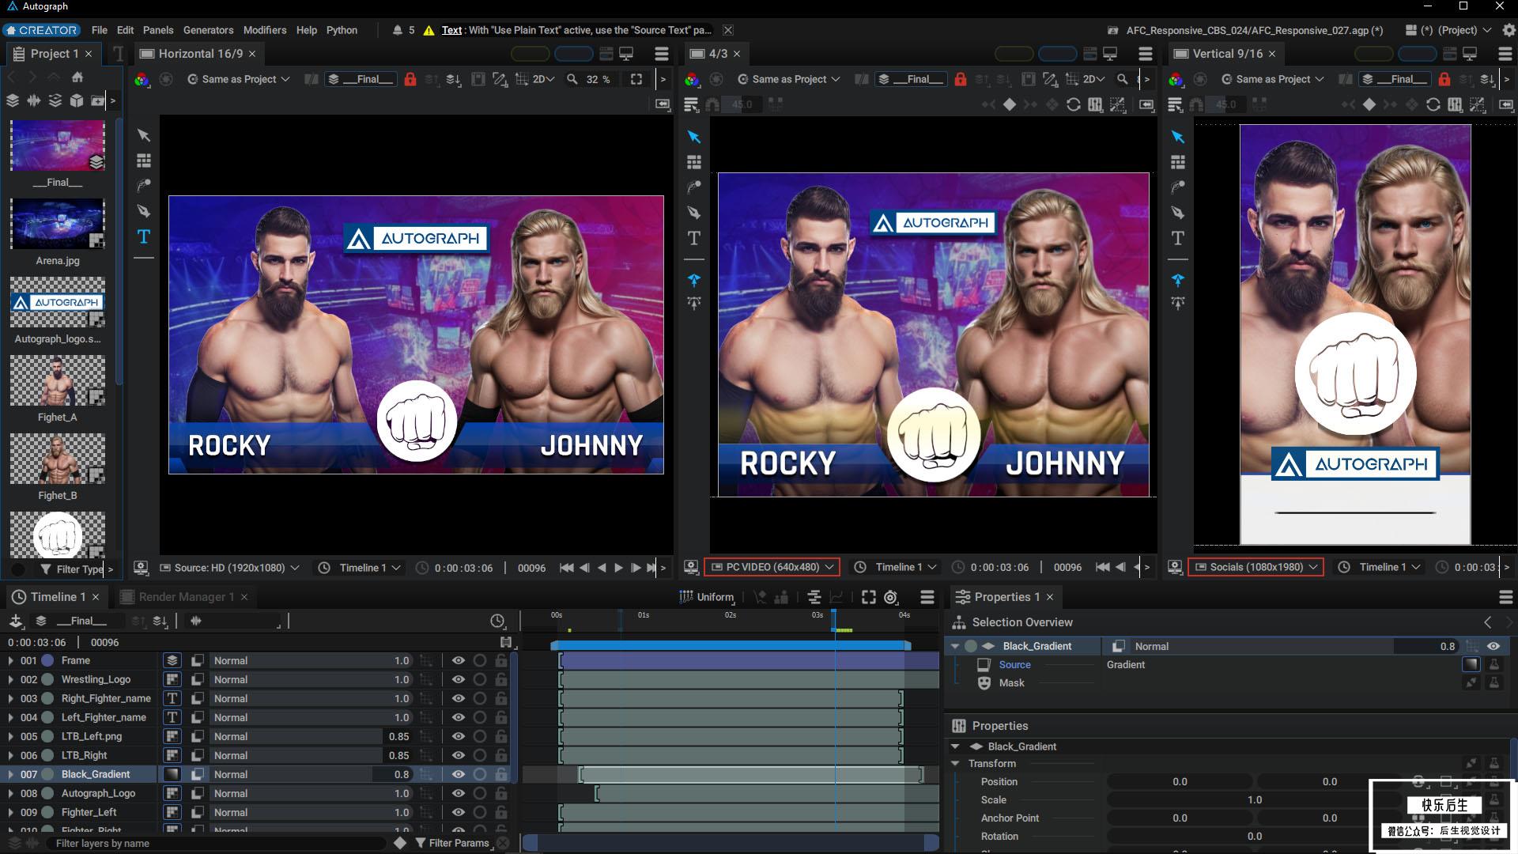This screenshot has width=1518, height=854.
Task: Lock the Autograph_Logo layer
Action: (501, 793)
